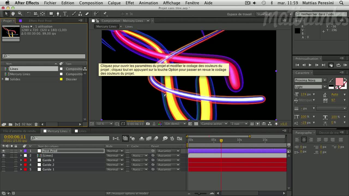Toggle the preview loop option

338,65
